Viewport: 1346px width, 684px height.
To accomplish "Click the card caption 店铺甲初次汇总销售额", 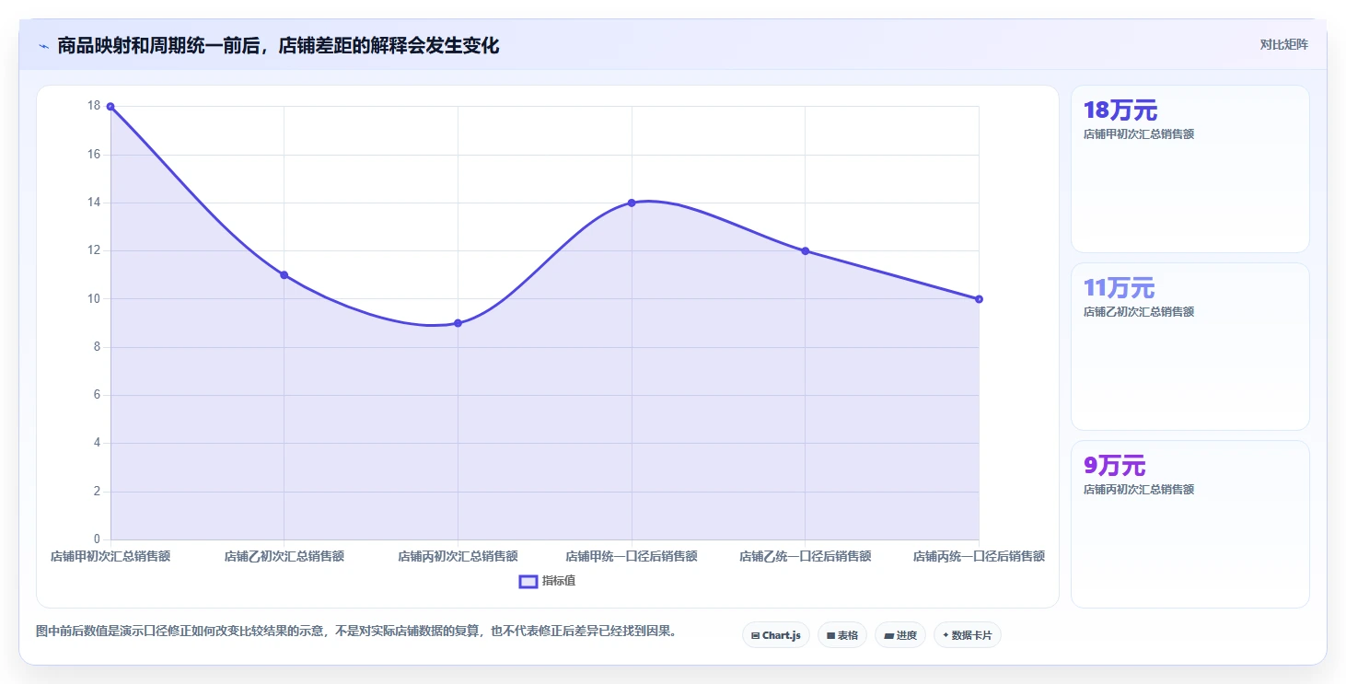I will 1139,134.
